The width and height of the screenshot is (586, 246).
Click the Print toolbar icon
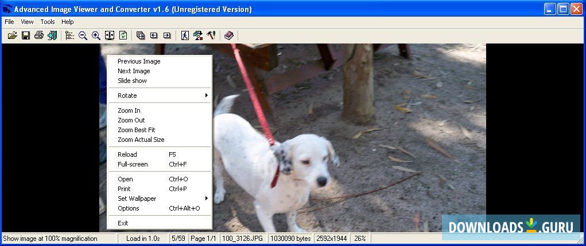click(x=39, y=35)
